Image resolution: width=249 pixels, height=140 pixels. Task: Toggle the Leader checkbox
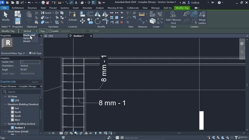50,31
